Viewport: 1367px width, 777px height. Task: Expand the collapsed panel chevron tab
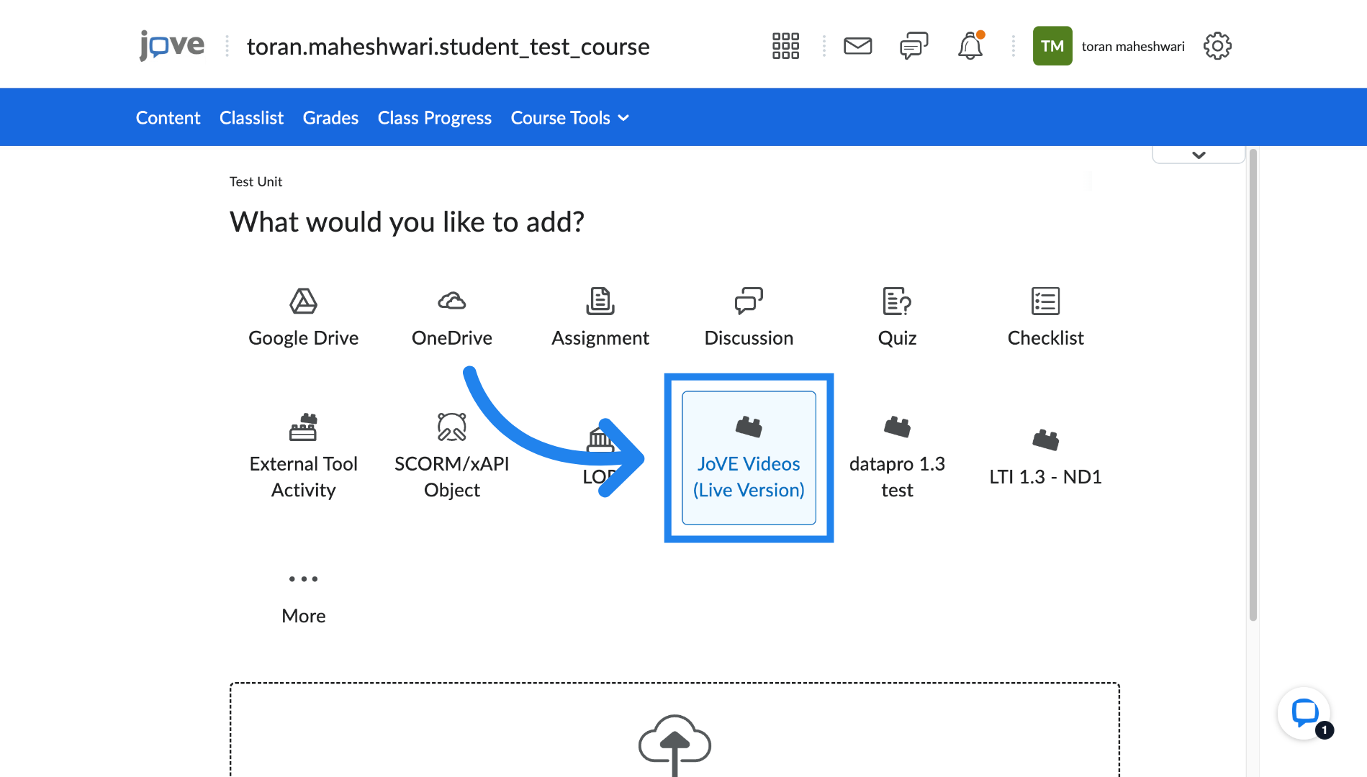pos(1199,155)
